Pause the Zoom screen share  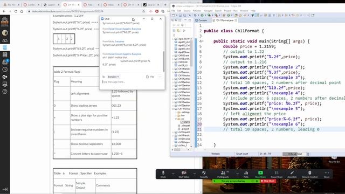(x=277, y=174)
